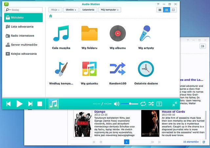
Task: Click the Django movie poster
Action: pos(83,123)
